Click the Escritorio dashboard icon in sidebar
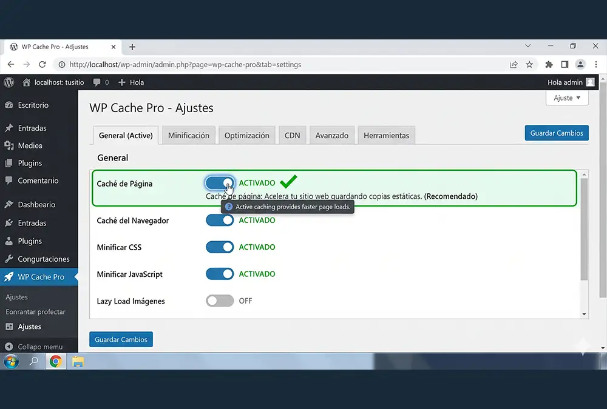This screenshot has width=607, height=409. 9,105
